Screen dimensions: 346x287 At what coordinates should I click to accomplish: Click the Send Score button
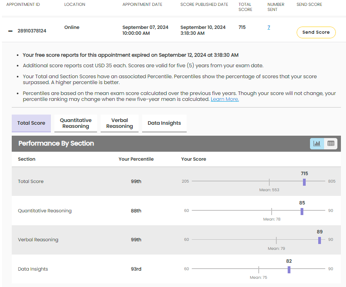pos(316,32)
